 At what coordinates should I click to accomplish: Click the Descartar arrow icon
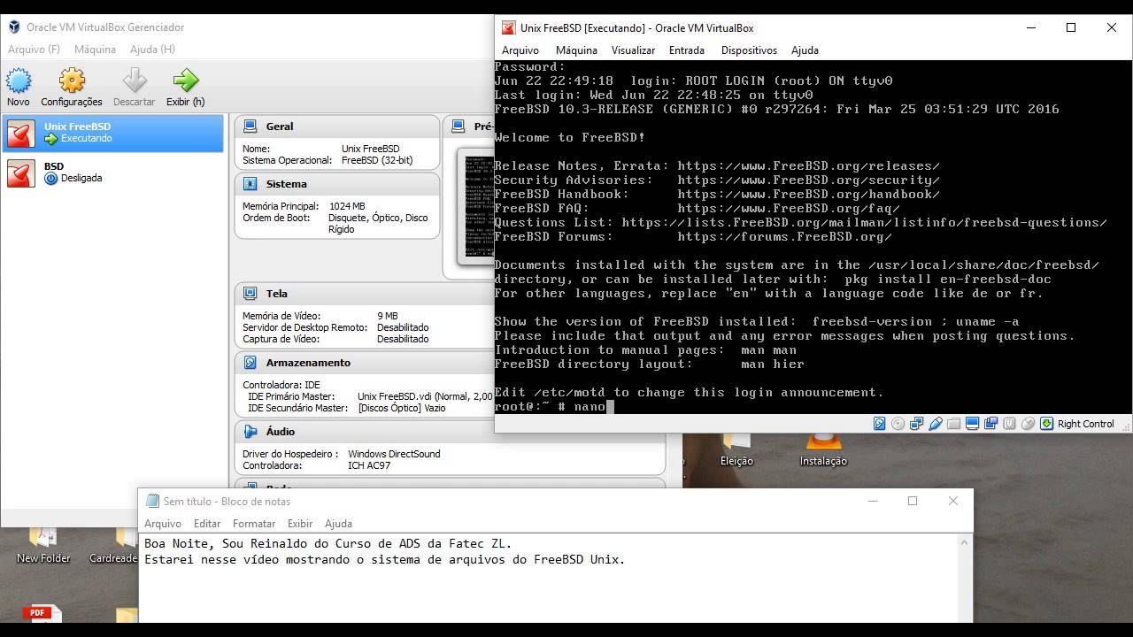pos(135,81)
